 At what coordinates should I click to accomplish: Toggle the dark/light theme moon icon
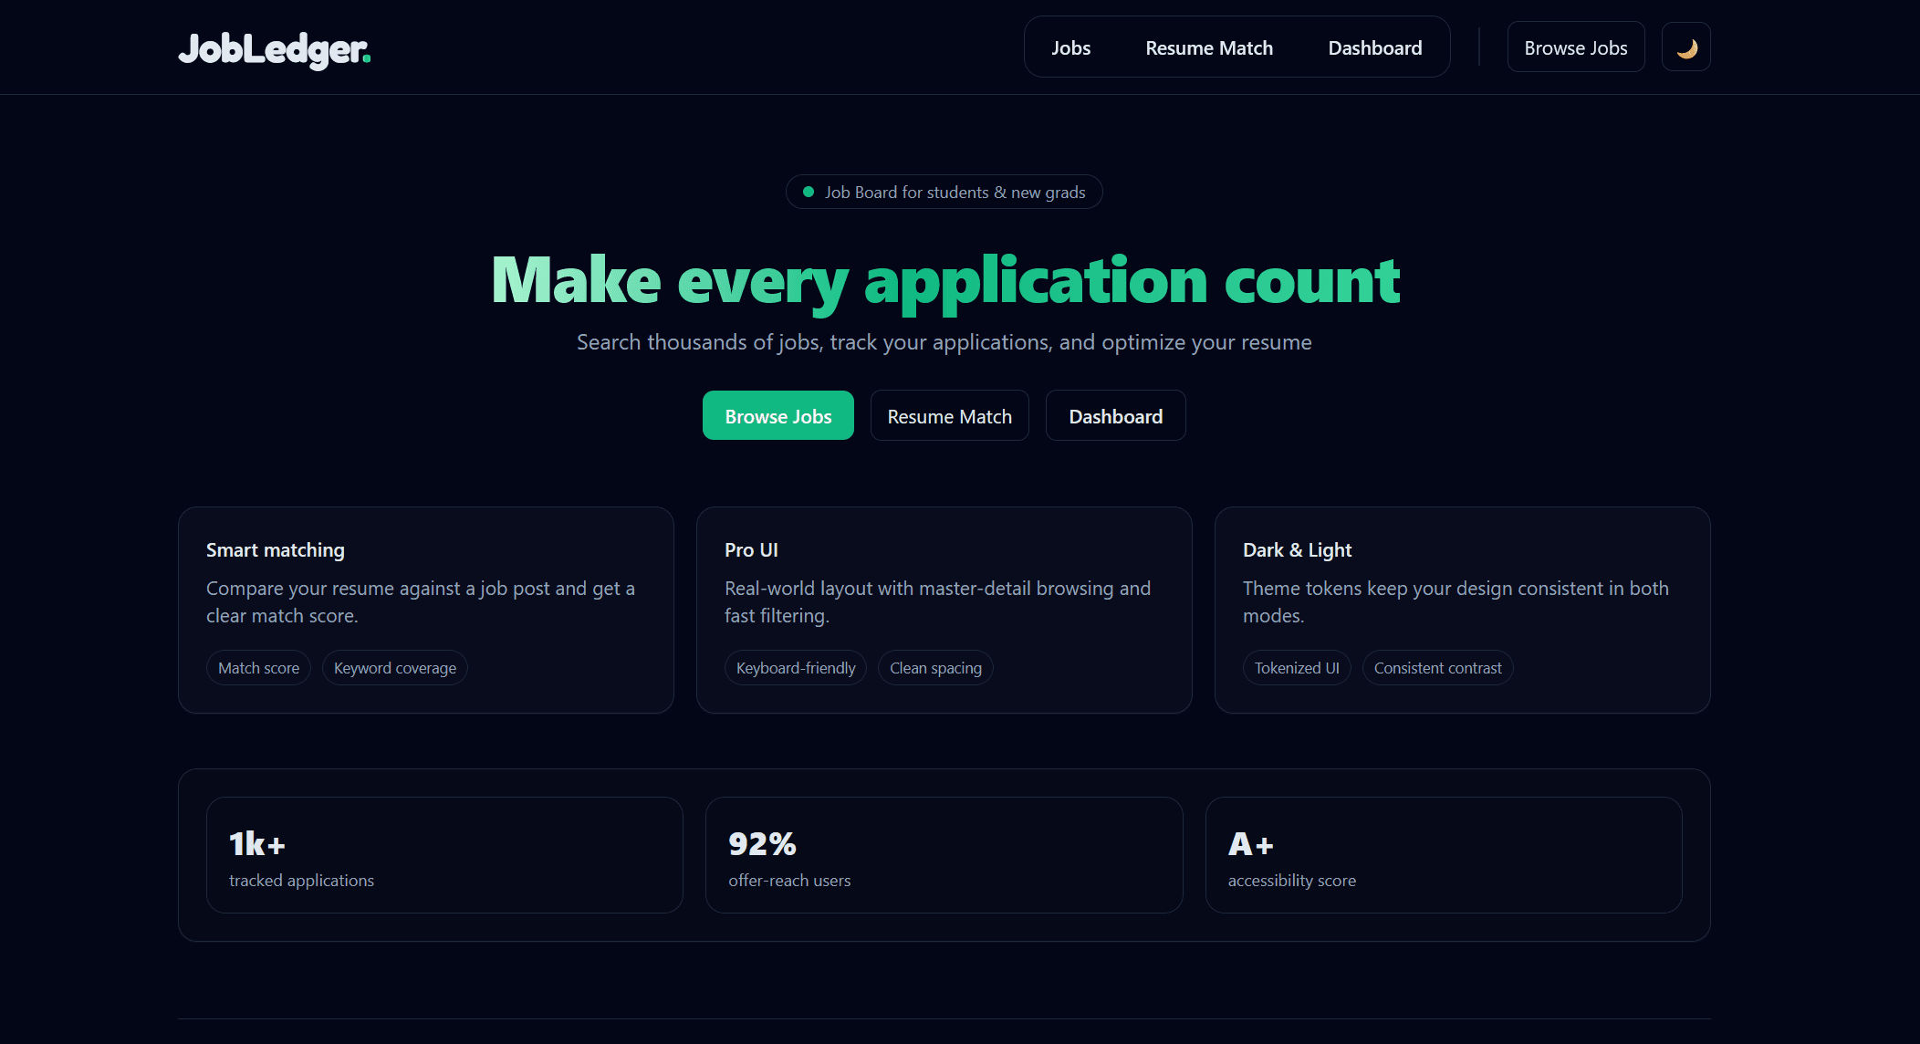coord(1685,46)
